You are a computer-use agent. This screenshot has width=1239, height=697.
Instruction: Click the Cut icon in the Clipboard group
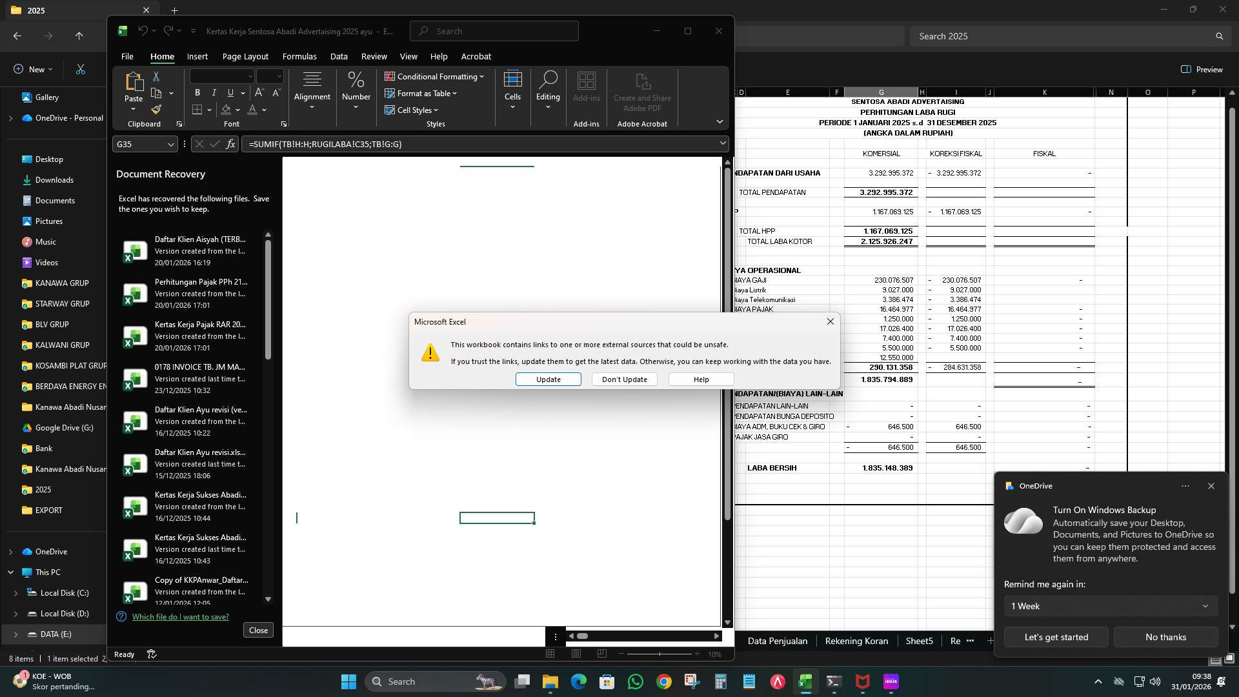point(156,76)
